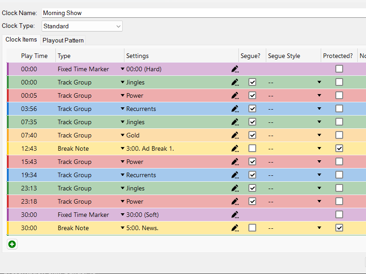This screenshot has height=274, width=366.
Task: Edit settings pencil for 03:56 Recurrents row
Action: coord(235,109)
